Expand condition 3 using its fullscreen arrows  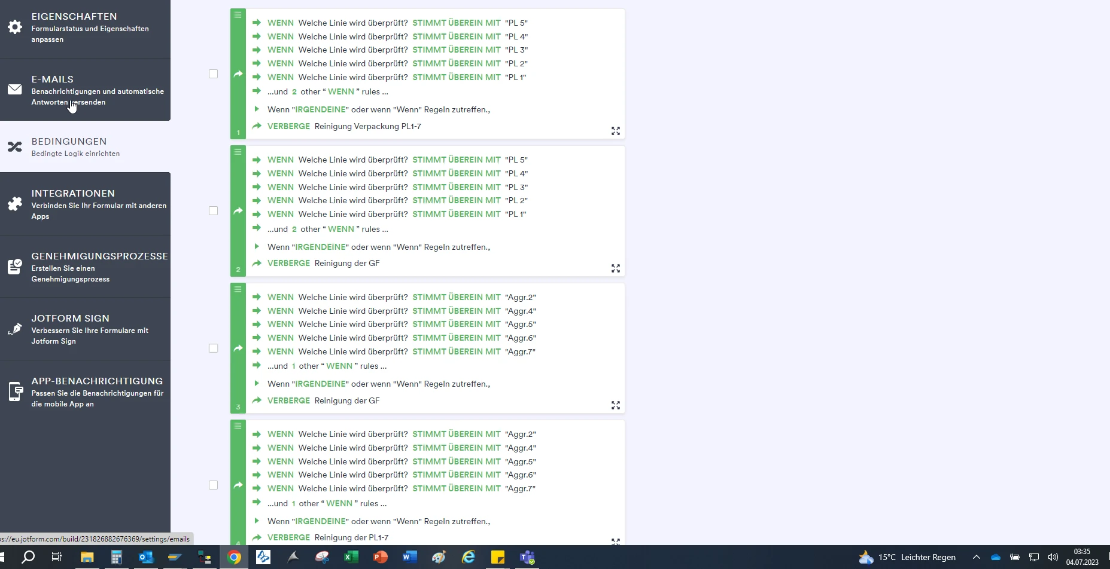click(x=616, y=405)
